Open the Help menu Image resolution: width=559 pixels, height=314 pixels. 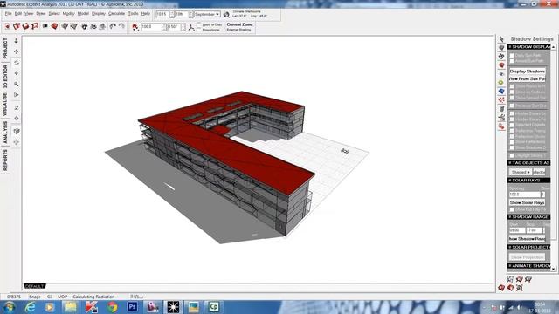pos(146,14)
